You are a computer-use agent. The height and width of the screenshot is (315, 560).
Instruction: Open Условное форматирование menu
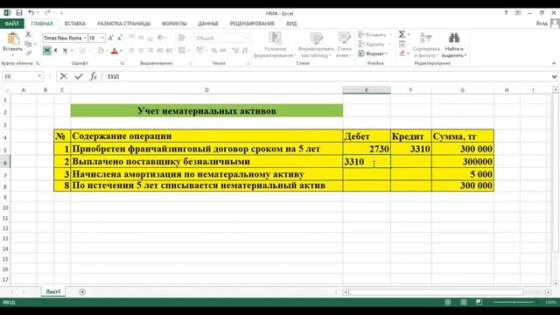click(x=275, y=45)
